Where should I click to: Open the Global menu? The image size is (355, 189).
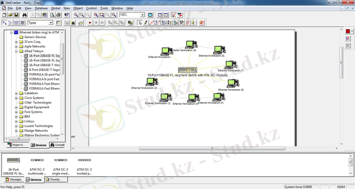[55, 8]
